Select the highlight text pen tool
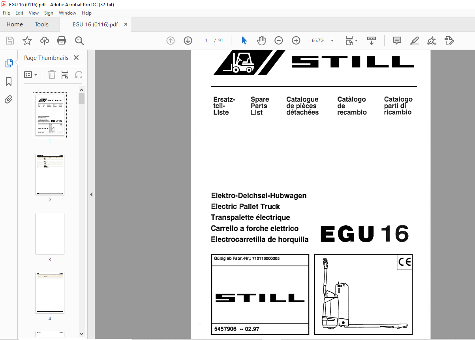 414,41
